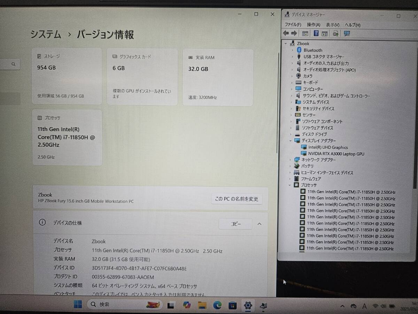Click the コピー button for device specs
Image resolution: width=418 pixels, height=314 pixels.
point(235,224)
